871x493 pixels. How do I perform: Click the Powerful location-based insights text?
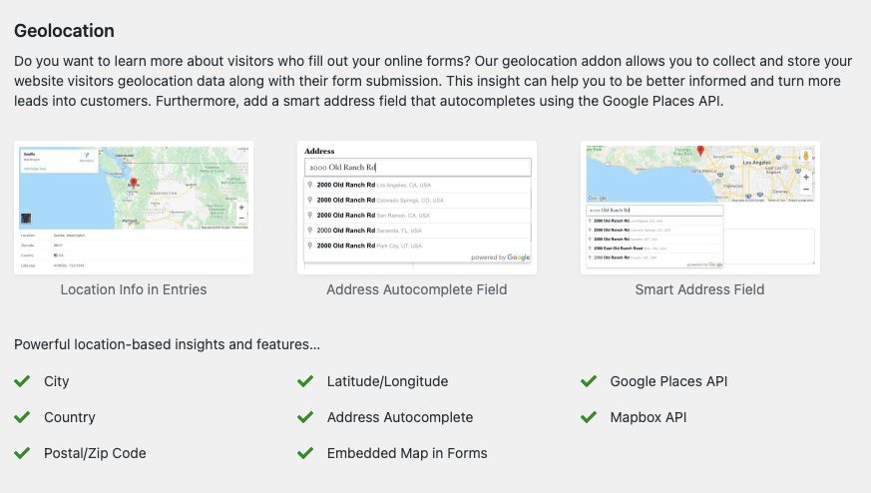(168, 344)
